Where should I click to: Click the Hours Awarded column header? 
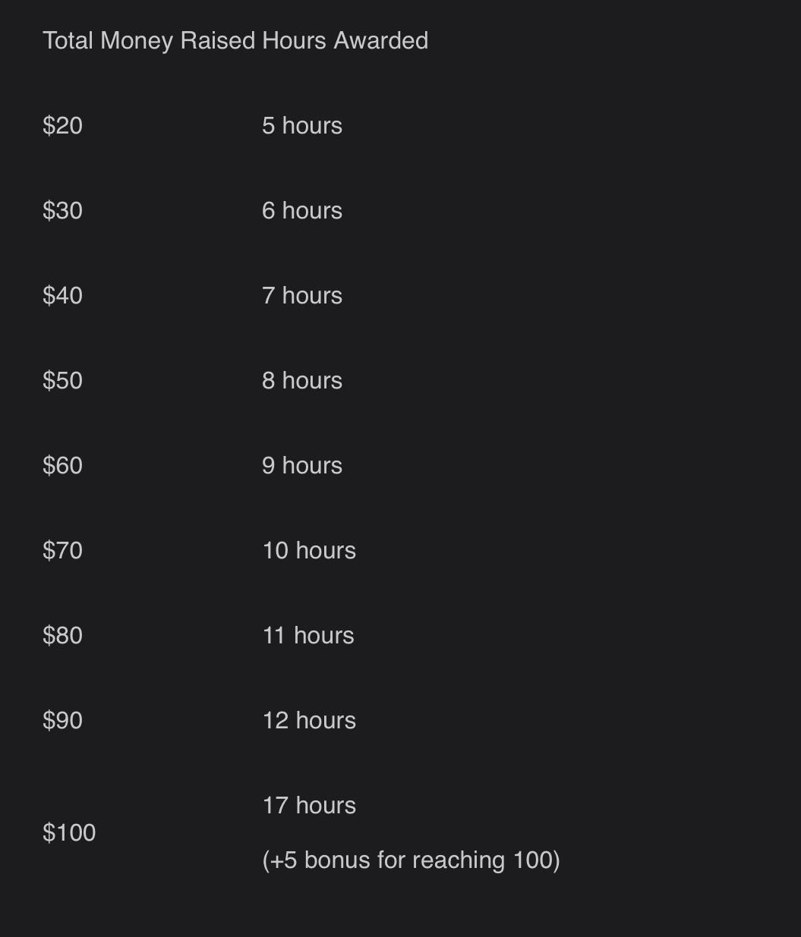[x=345, y=40]
